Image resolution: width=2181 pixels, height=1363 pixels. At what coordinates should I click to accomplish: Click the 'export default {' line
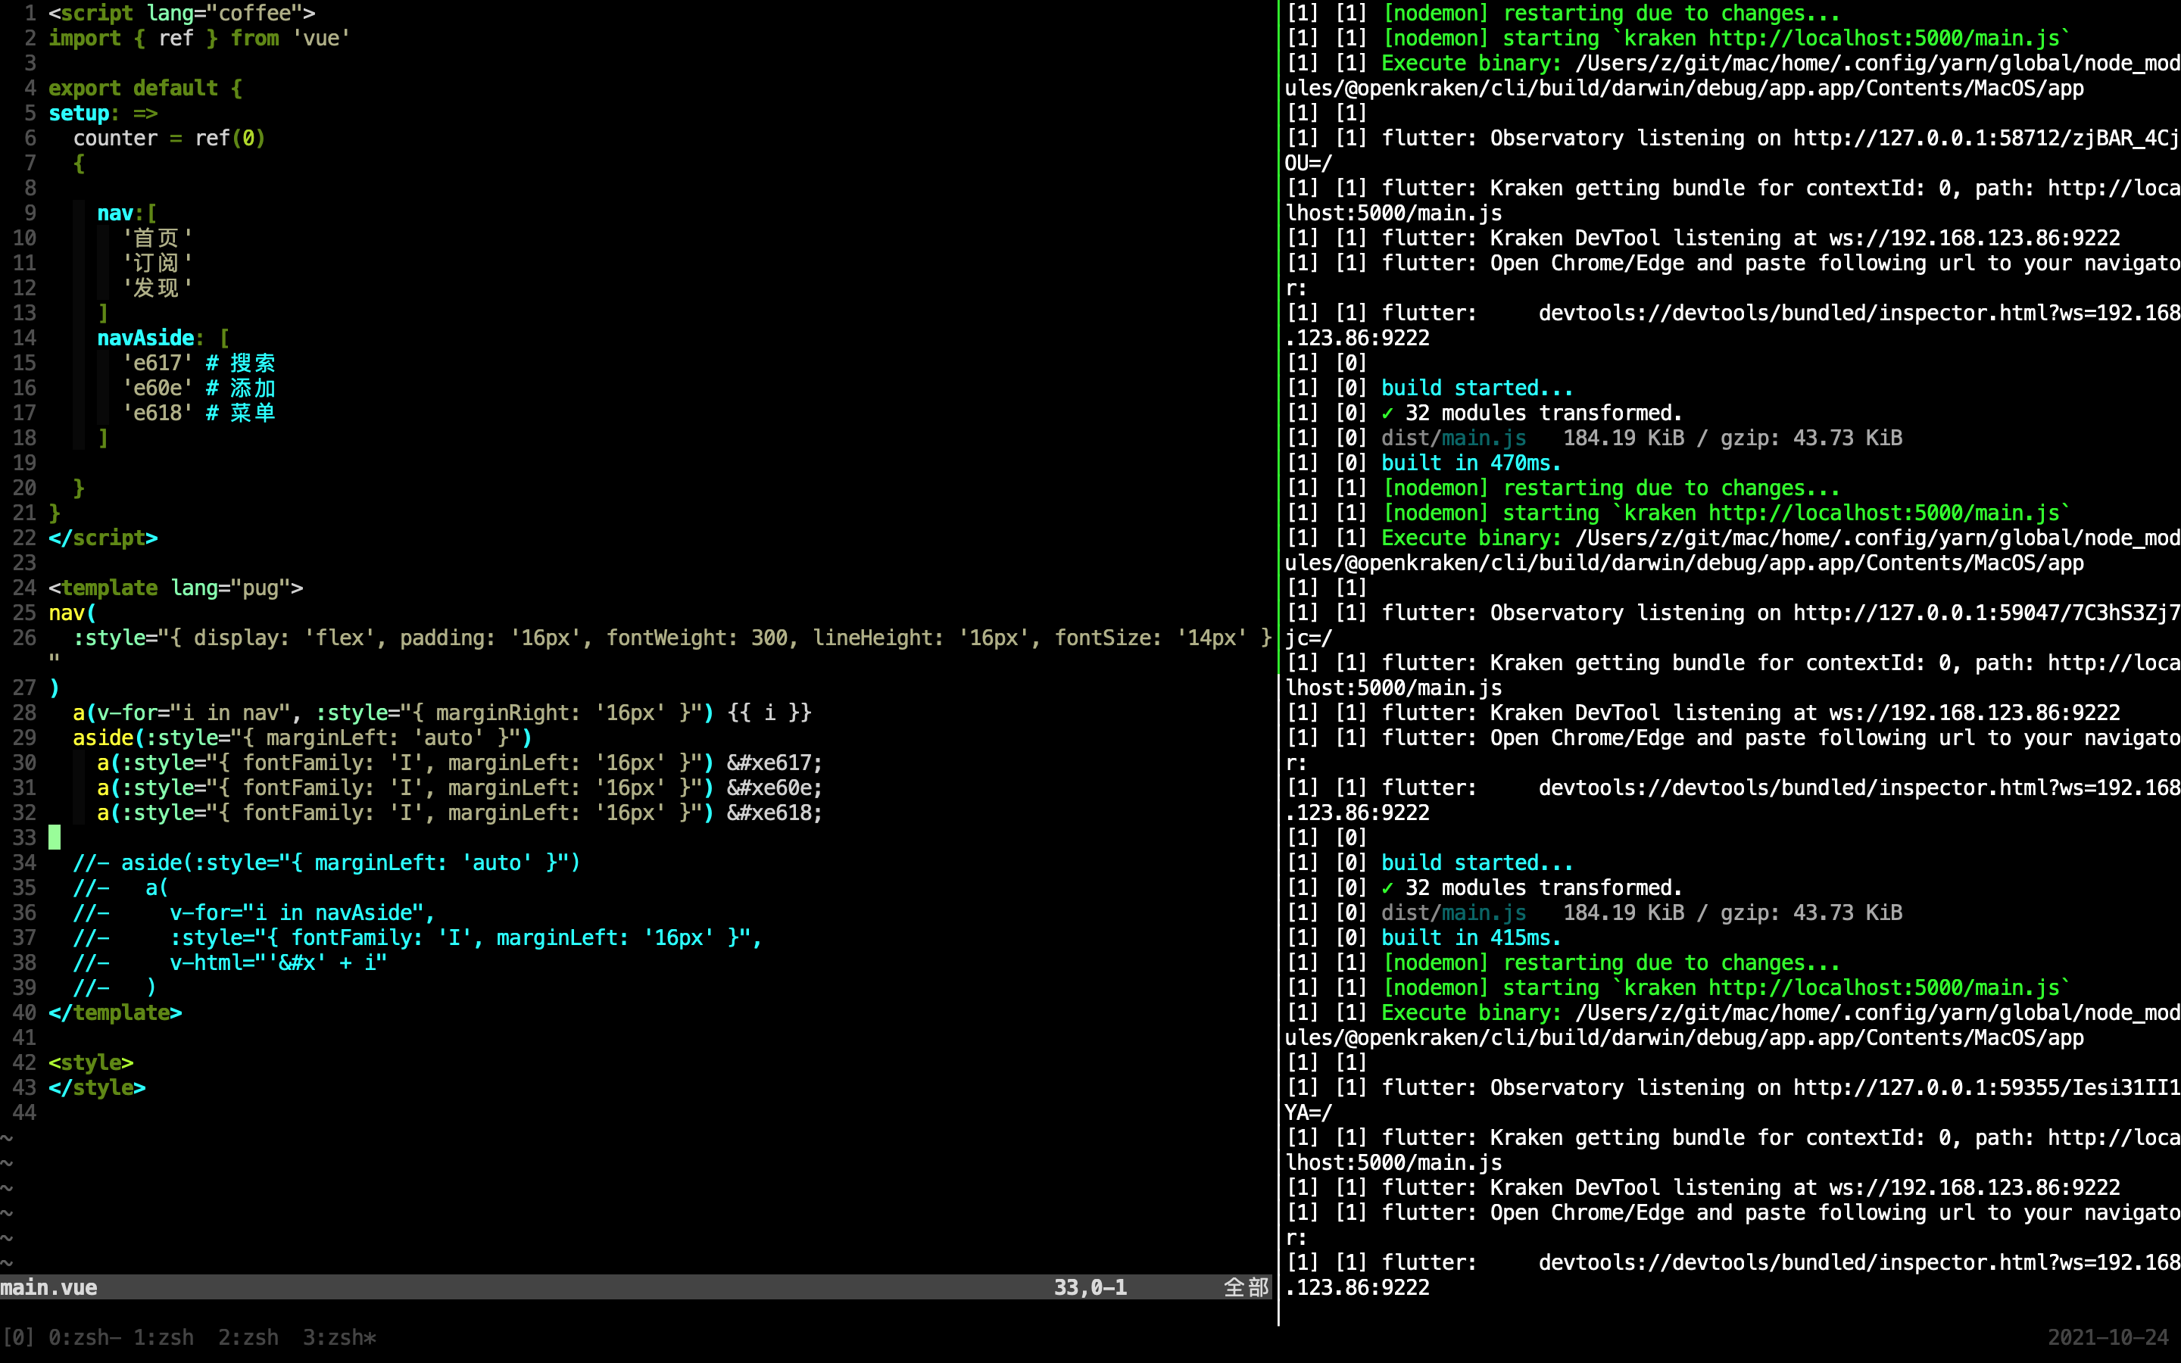click(x=145, y=89)
